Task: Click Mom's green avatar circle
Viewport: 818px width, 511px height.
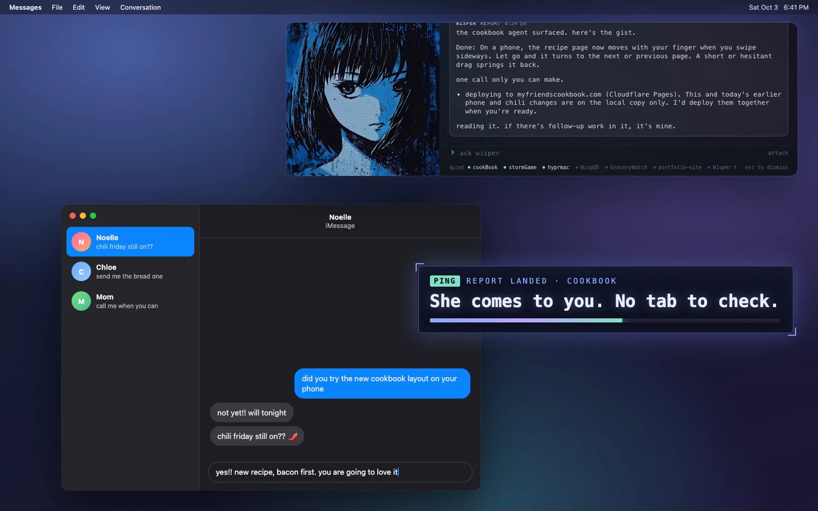Action: coord(81,301)
